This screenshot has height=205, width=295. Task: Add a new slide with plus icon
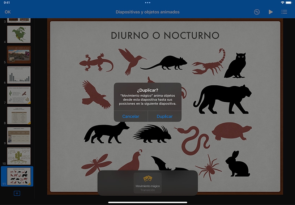pyautogui.click(x=17, y=193)
